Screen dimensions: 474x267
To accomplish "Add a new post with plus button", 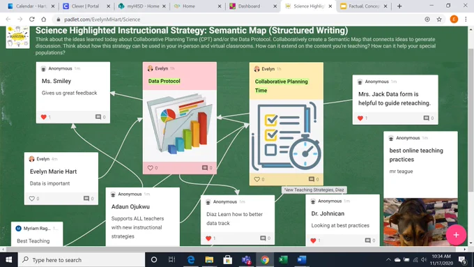I will click(456, 235).
